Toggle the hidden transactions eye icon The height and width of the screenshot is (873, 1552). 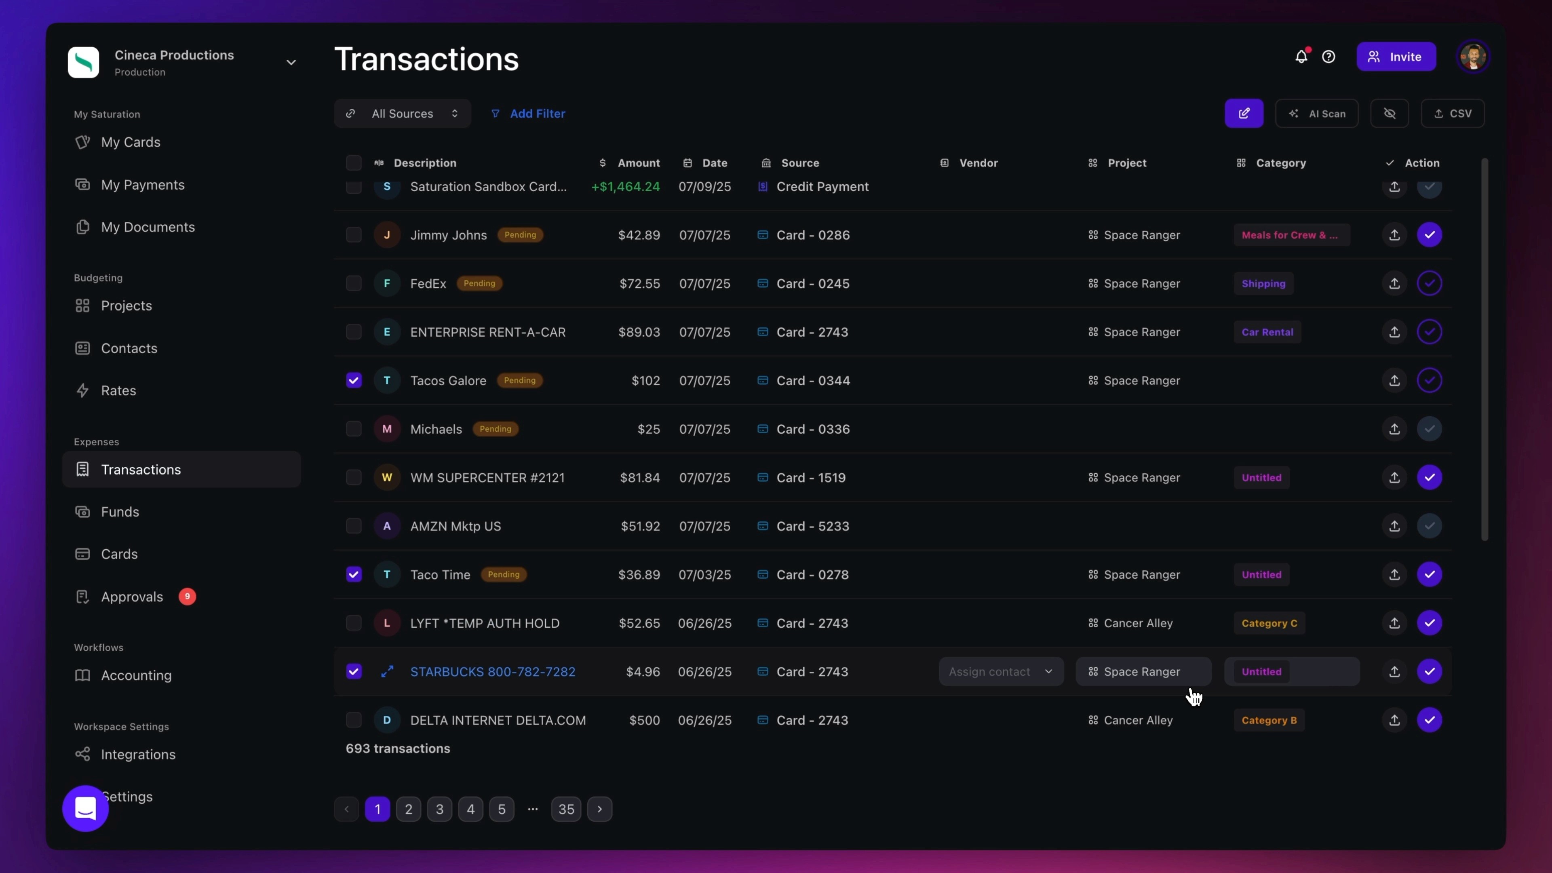[1390, 113]
